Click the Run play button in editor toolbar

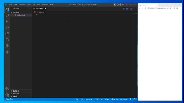pos(124,9)
